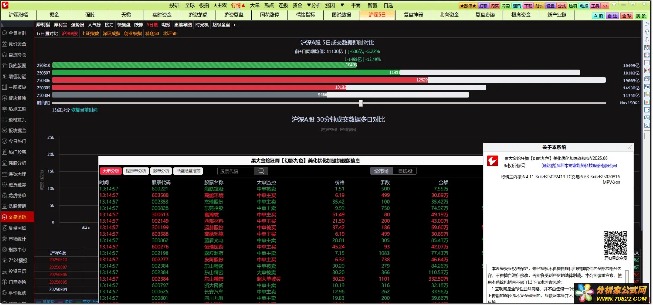653x305 pixels.
Task: Select the 撤单分析 mode button
Action: pos(161,171)
